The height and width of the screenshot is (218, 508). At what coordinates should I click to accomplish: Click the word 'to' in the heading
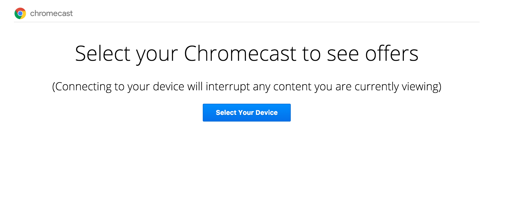pos(311,54)
